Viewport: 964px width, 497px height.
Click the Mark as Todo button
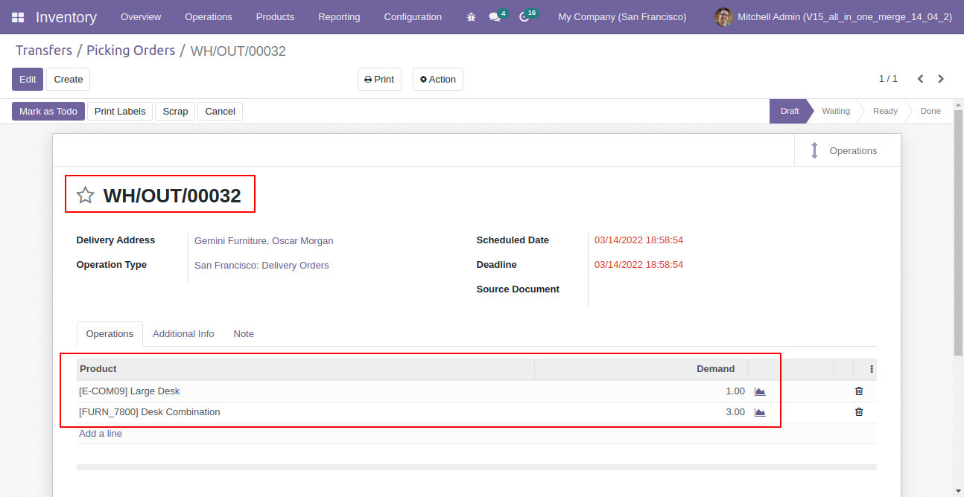coord(48,112)
